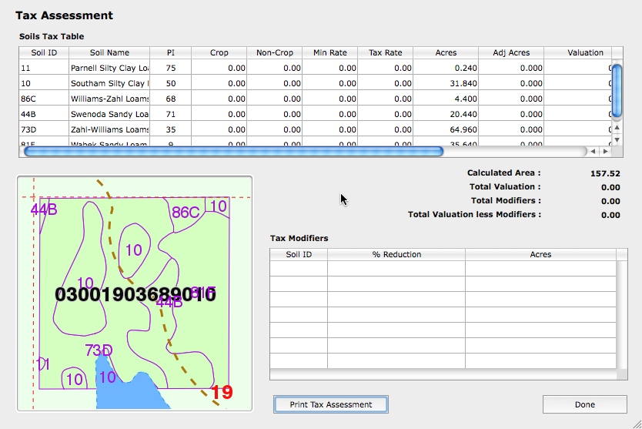Click the Calculated Area value 157.52
This screenshot has width=642, height=429.
605,173
